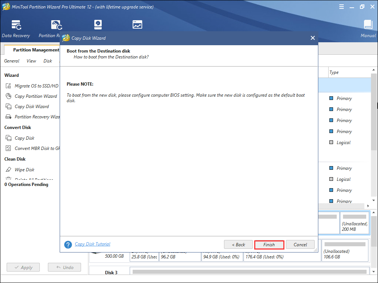Open the space analyzer toolbar icon
The image size is (378, 283).
(137, 25)
